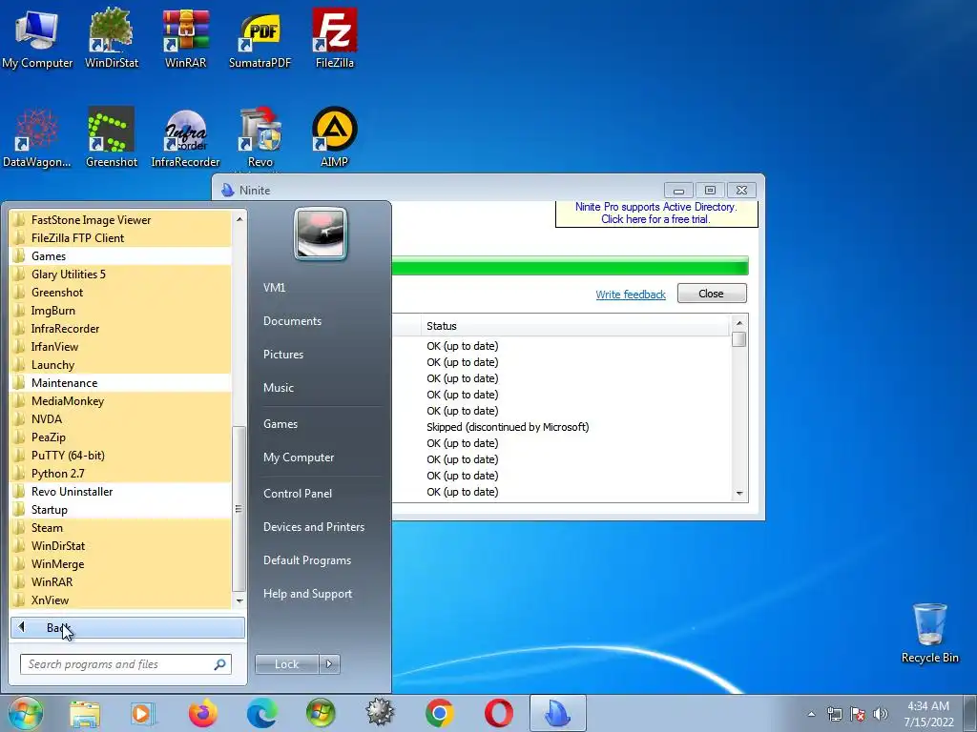Select the Recycle Bin icon
Image resolution: width=977 pixels, height=732 pixels.
pos(929,633)
